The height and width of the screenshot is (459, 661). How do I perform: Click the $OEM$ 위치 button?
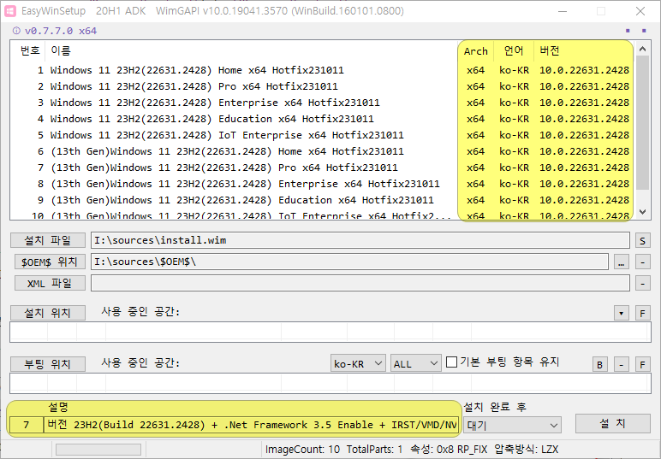tap(50, 262)
